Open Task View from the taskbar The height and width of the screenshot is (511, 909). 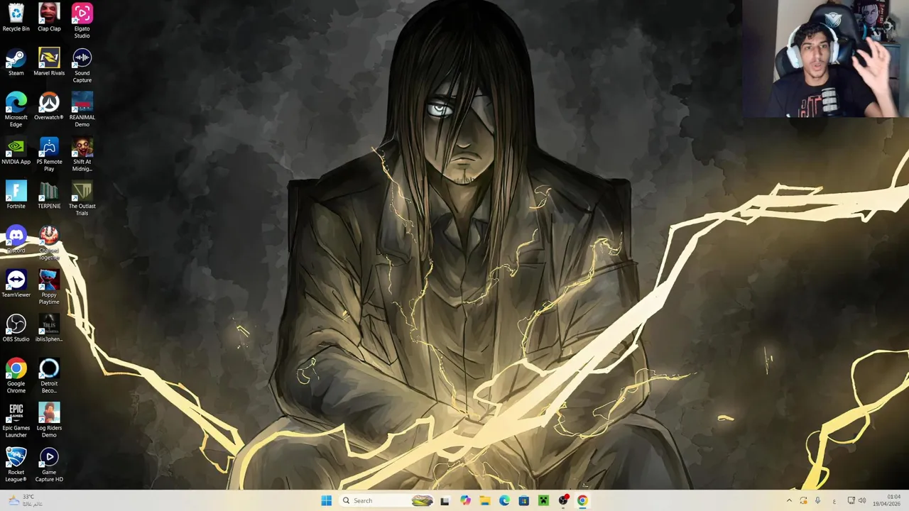[x=445, y=500]
